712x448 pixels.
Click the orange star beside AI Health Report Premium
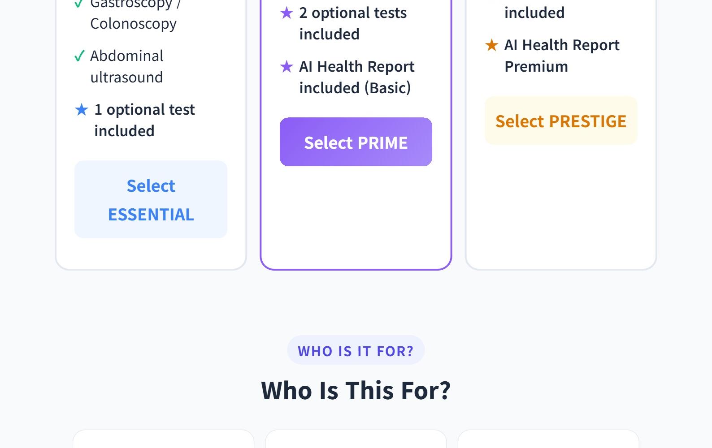pyautogui.click(x=492, y=45)
